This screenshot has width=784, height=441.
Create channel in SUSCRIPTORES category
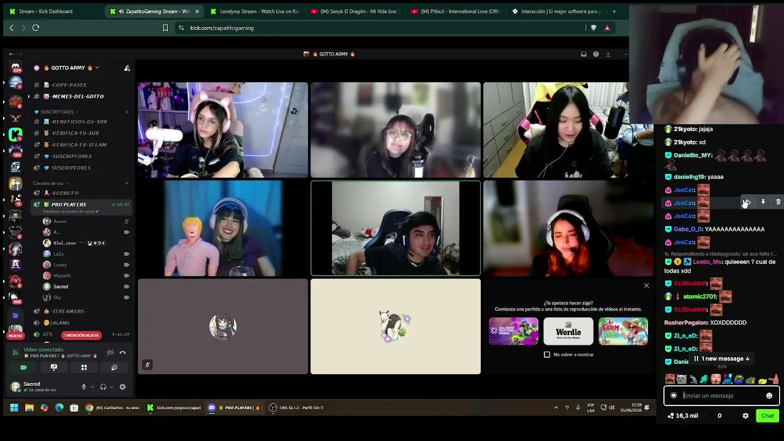pyautogui.click(x=127, y=112)
